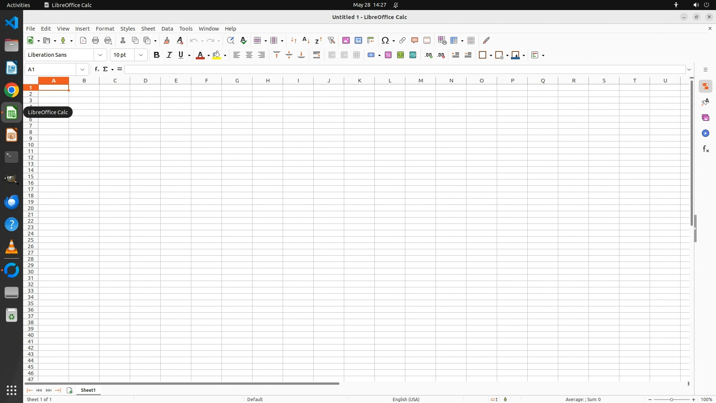716x403 pixels.
Task: Click the zoom slider in status bar
Action: tap(672, 400)
